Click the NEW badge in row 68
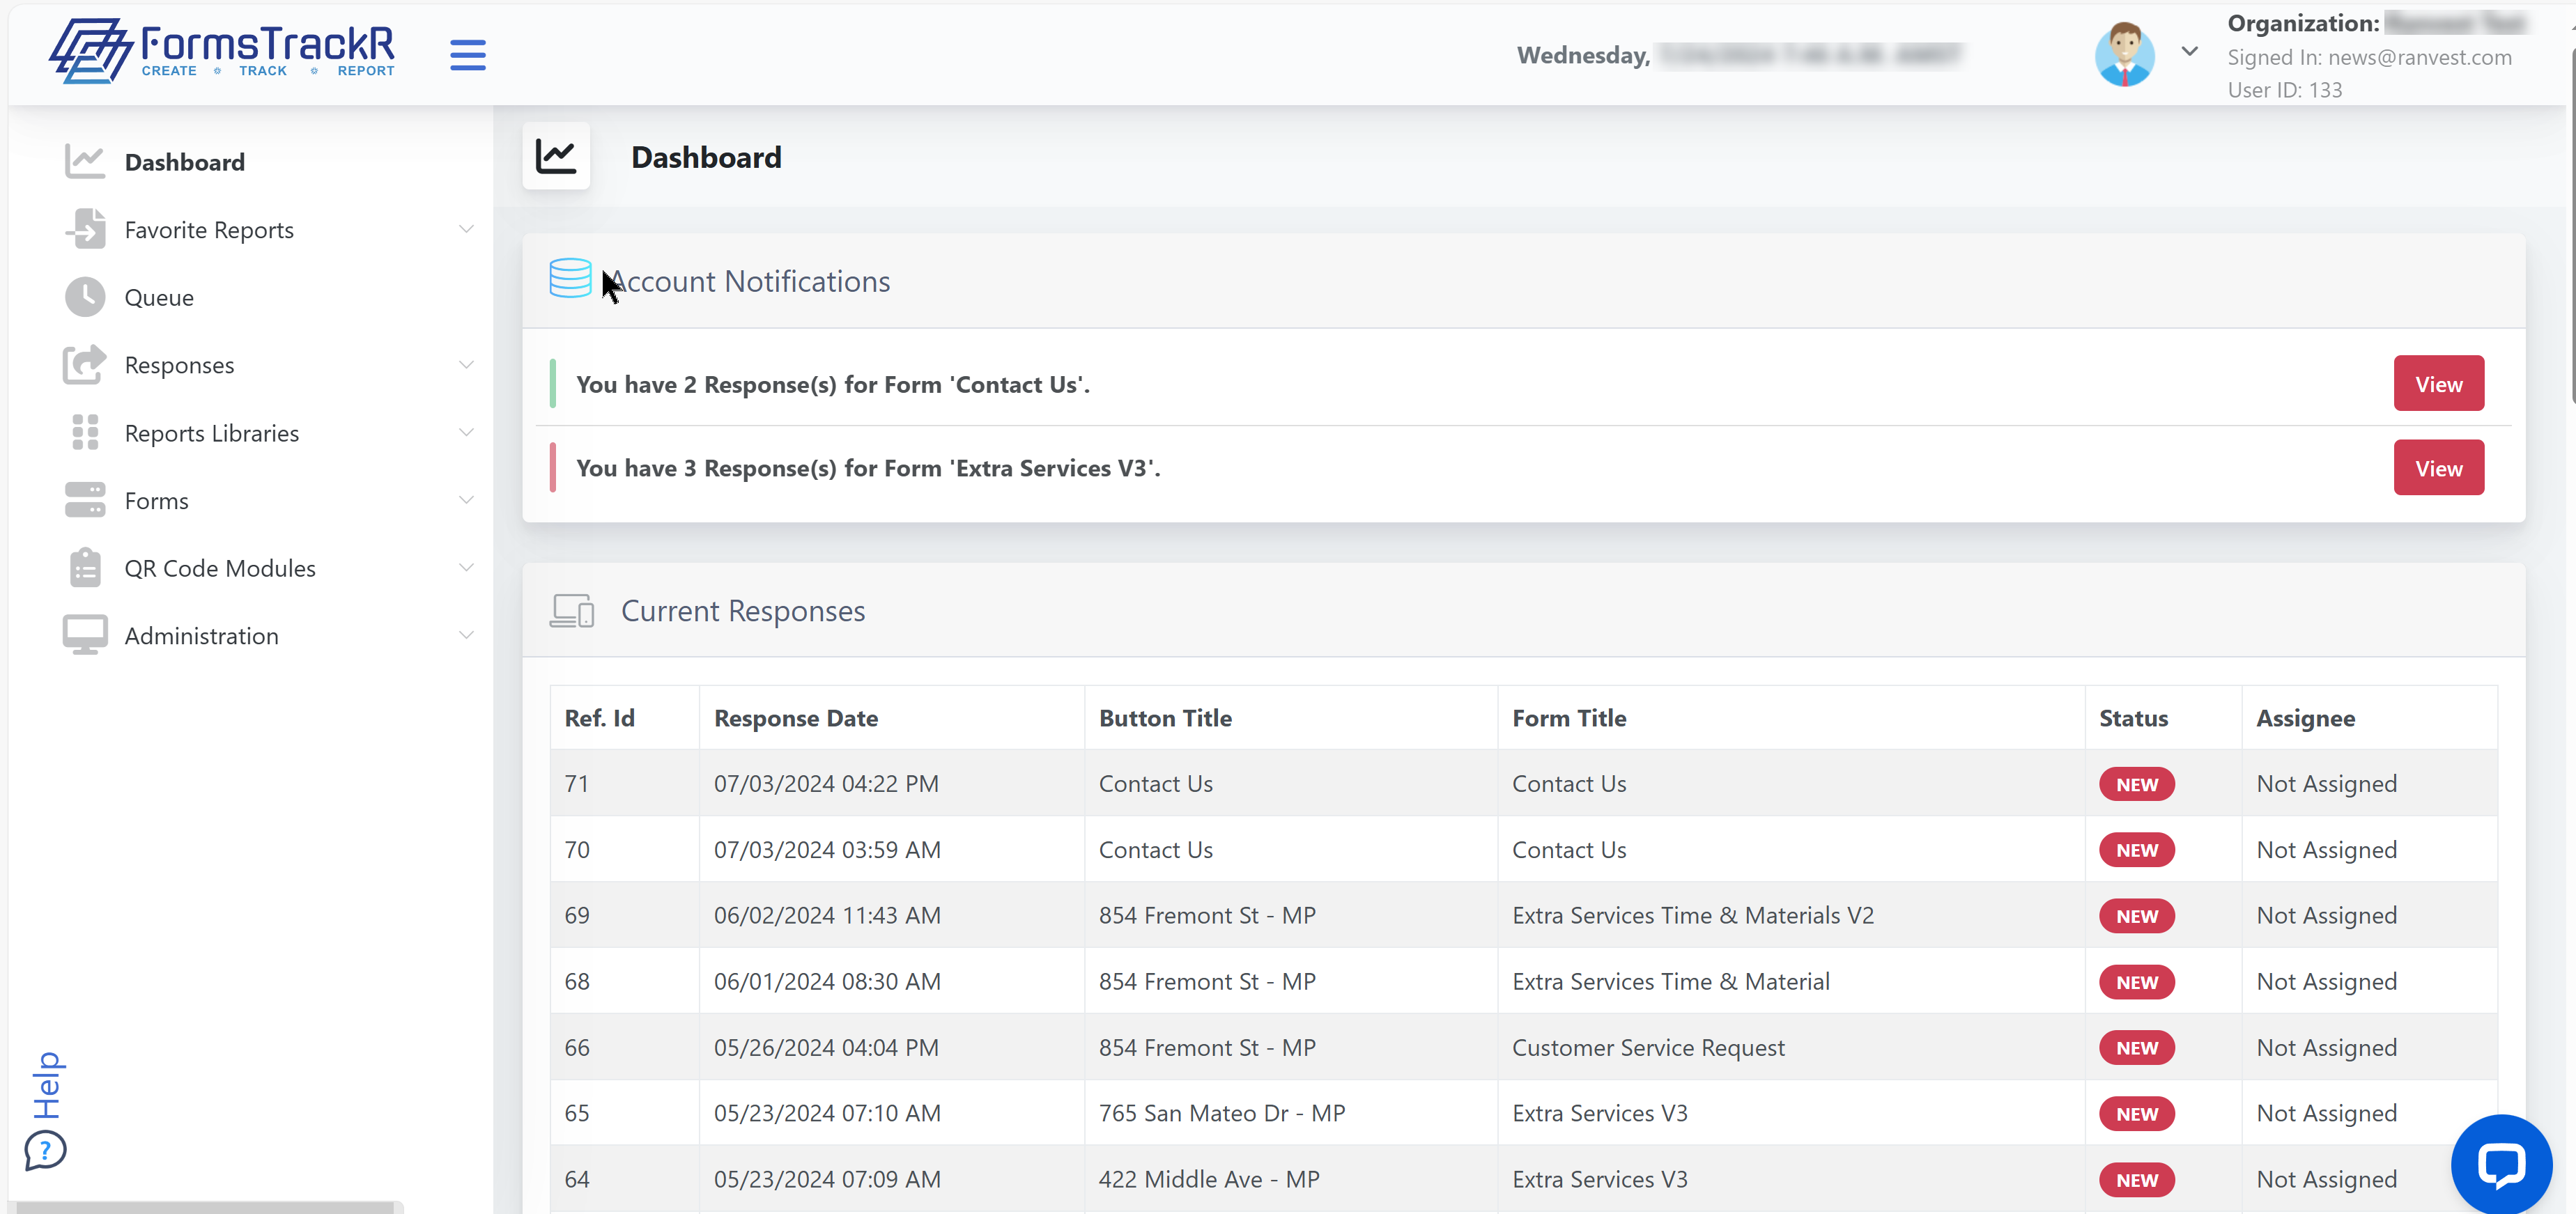The width and height of the screenshot is (2576, 1214). [2136, 982]
